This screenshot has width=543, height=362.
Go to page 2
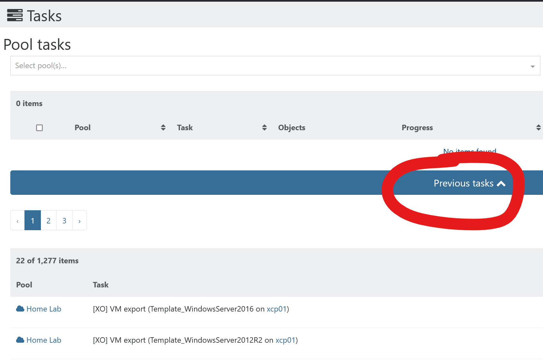click(49, 221)
